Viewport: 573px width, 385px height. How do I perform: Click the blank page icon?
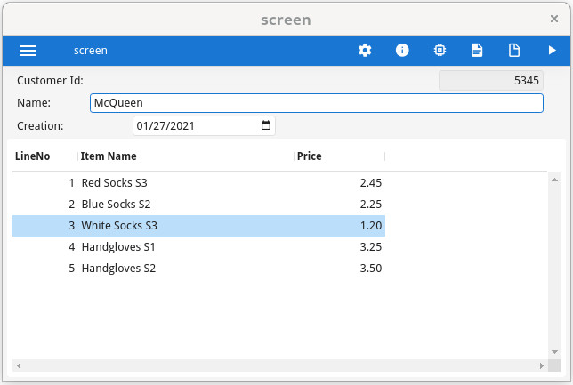pyautogui.click(x=514, y=50)
